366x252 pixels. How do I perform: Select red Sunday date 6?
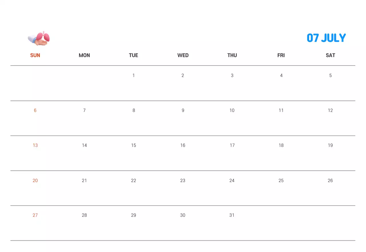coord(35,111)
